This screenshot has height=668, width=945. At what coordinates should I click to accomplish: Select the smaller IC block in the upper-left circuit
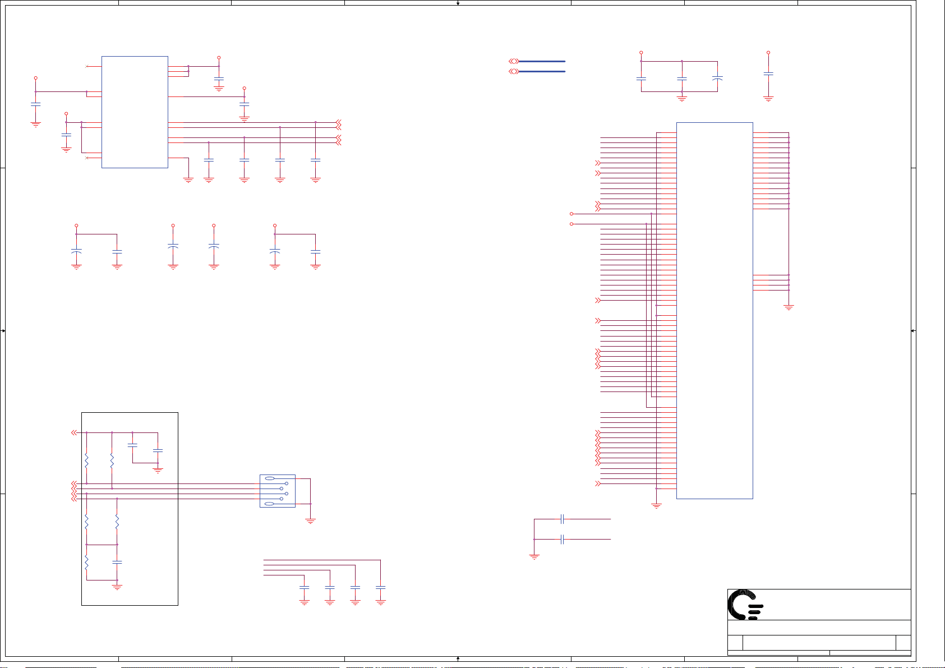[x=135, y=112]
